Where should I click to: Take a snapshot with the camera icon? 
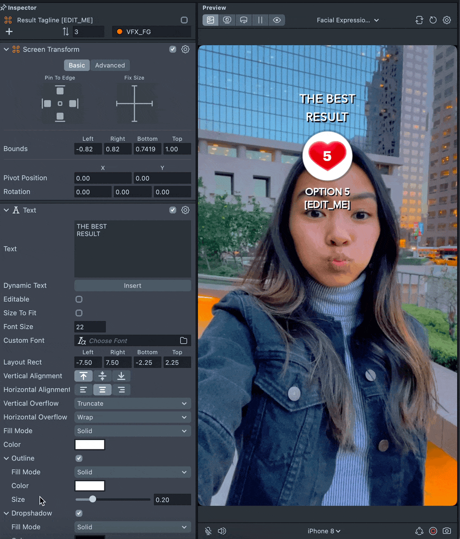click(447, 531)
